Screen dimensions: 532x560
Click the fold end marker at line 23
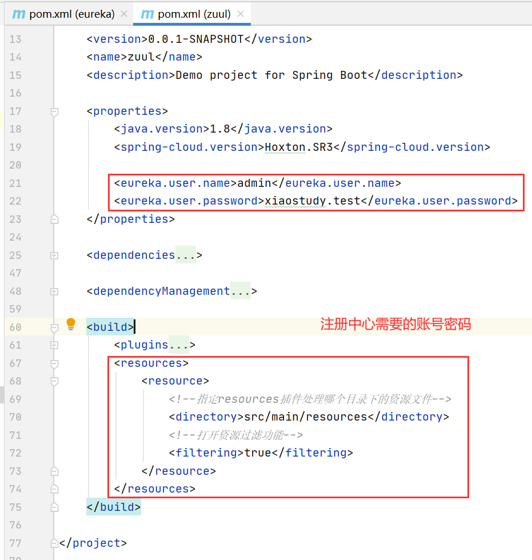pyautogui.click(x=54, y=219)
